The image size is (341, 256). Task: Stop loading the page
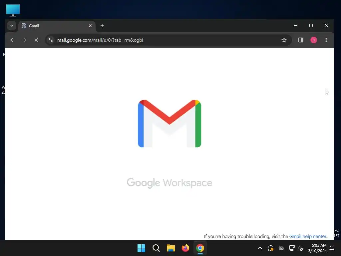36,40
